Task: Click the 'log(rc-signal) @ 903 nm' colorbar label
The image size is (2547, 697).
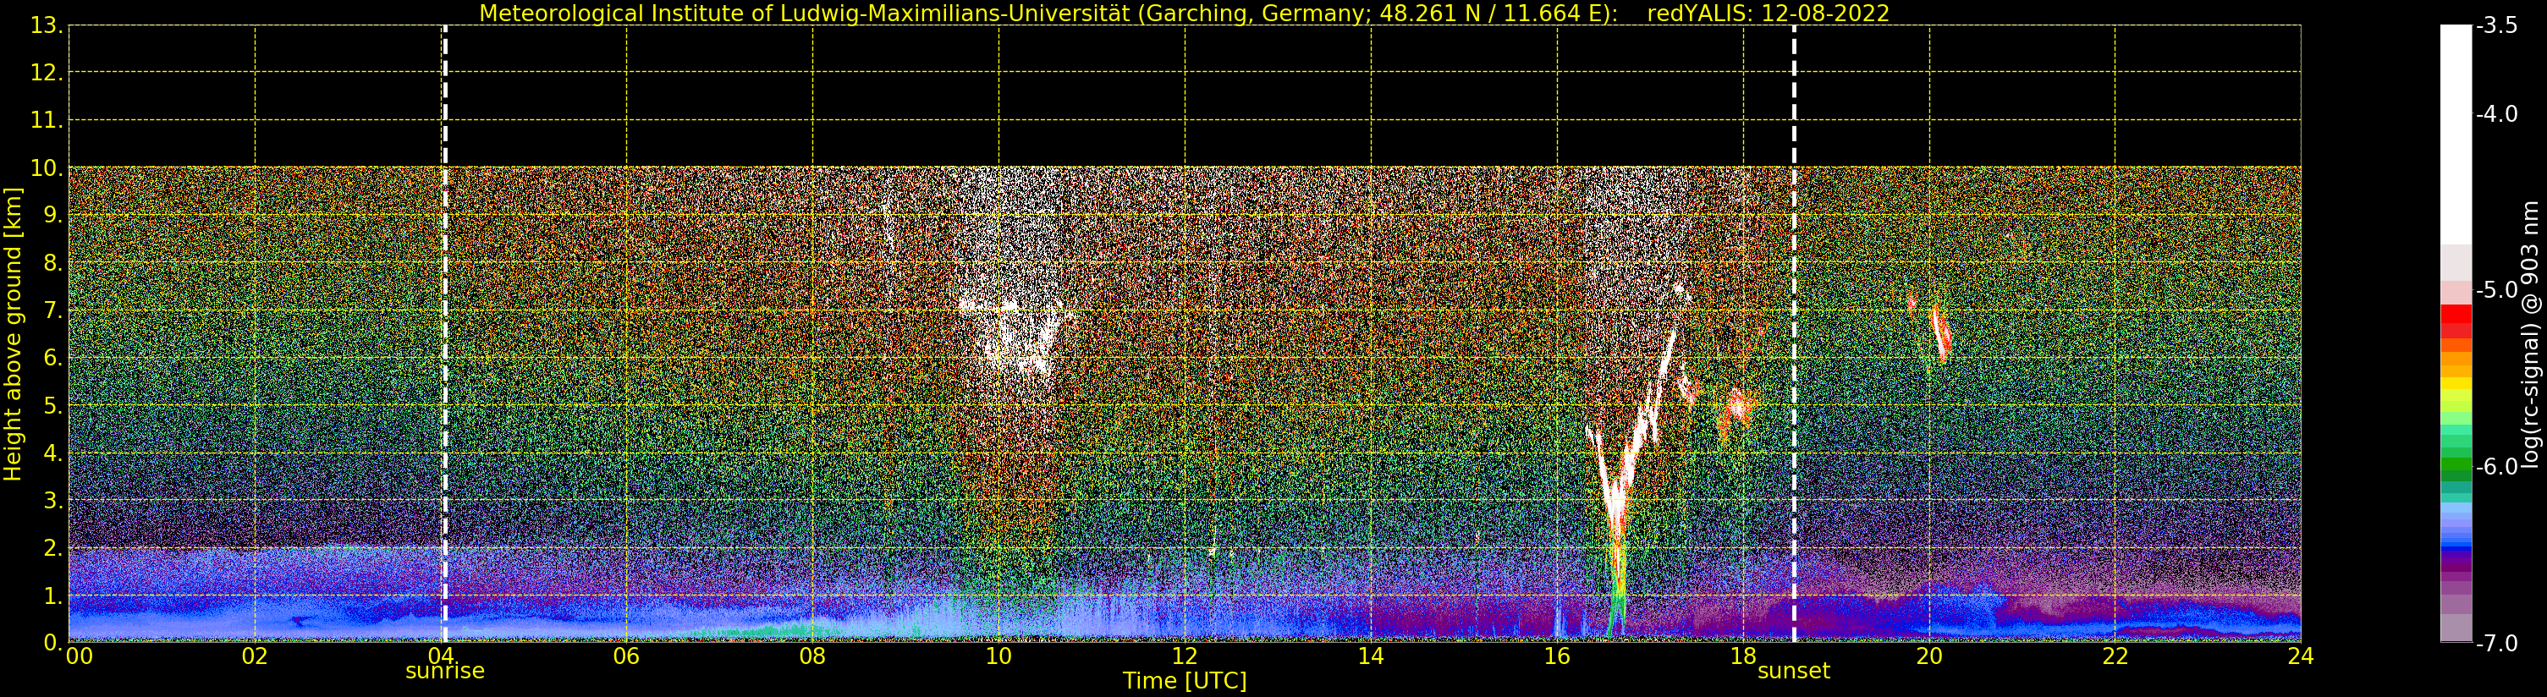Action: pyautogui.click(x=2530, y=334)
